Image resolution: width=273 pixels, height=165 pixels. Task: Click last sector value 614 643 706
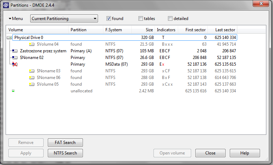[x=225, y=78]
